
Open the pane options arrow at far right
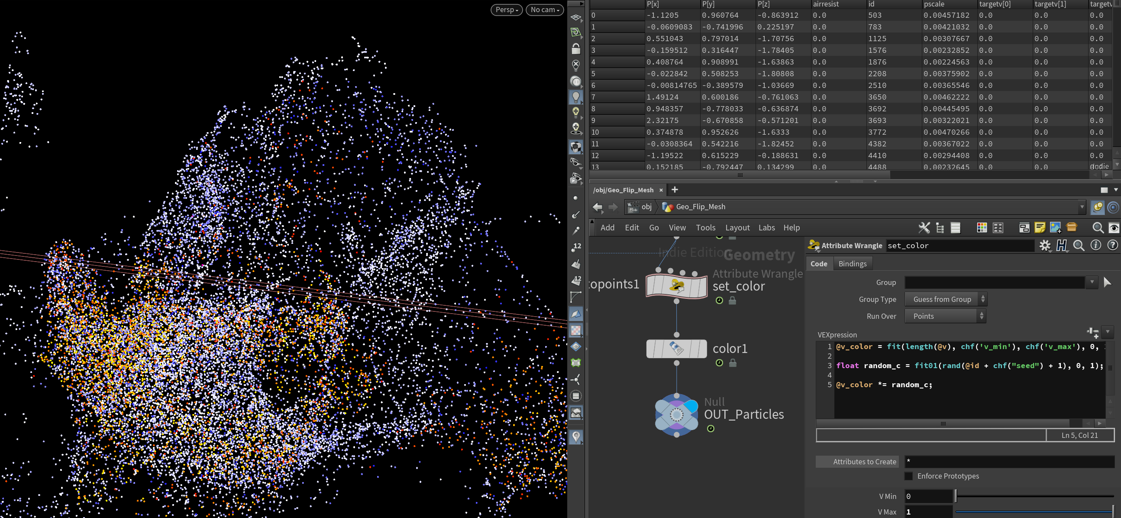1116,190
